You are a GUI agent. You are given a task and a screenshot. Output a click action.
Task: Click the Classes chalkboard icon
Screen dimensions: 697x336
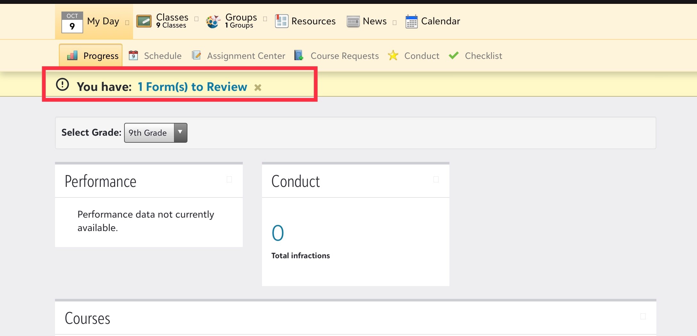coord(144,21)
